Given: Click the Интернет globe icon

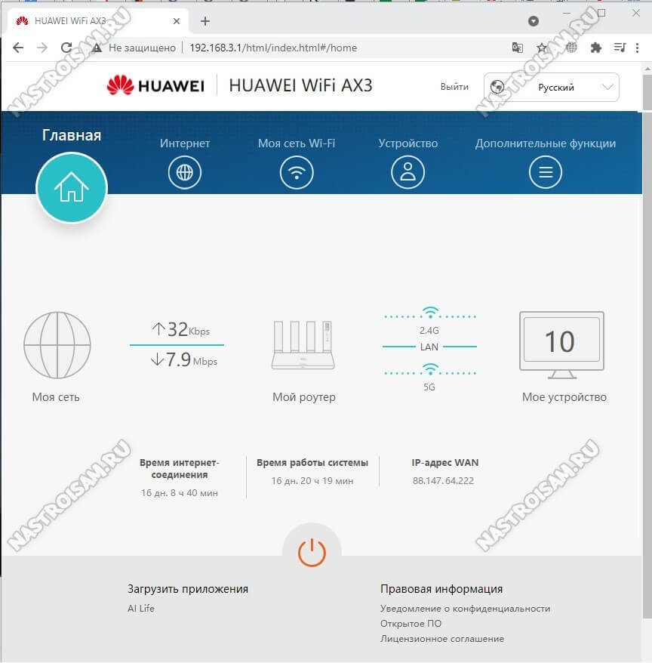Looking at the screenshot, I should coord(185,173).
